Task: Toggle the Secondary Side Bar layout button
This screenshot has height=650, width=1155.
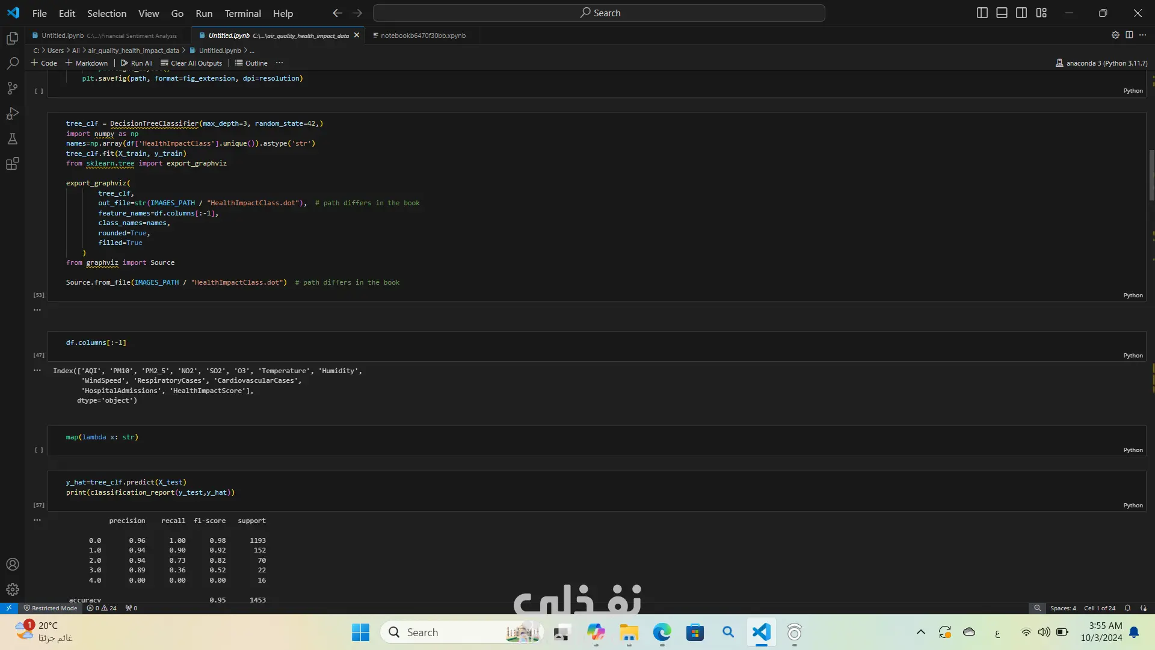Action: click(1021, 13)
